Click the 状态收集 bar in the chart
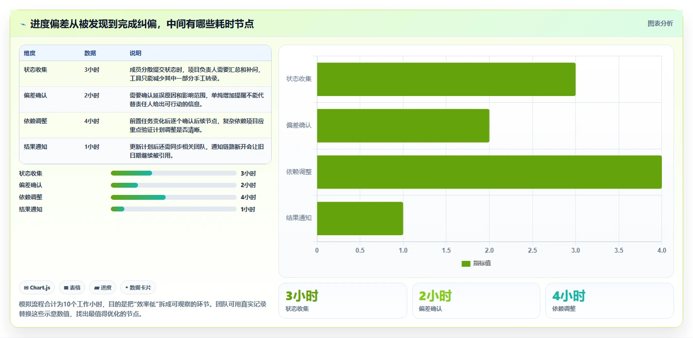Image resolution: width=693 pixels, height=338 pixels. pos(446,79)
